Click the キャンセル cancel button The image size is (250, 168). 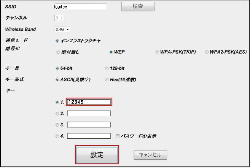pyautogui.click(x=150, y=155)
